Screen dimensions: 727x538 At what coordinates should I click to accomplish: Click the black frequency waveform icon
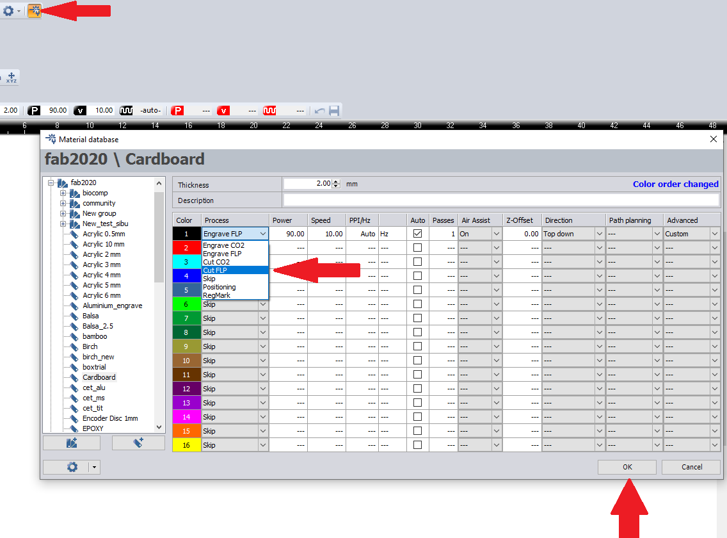coord(126,111)
